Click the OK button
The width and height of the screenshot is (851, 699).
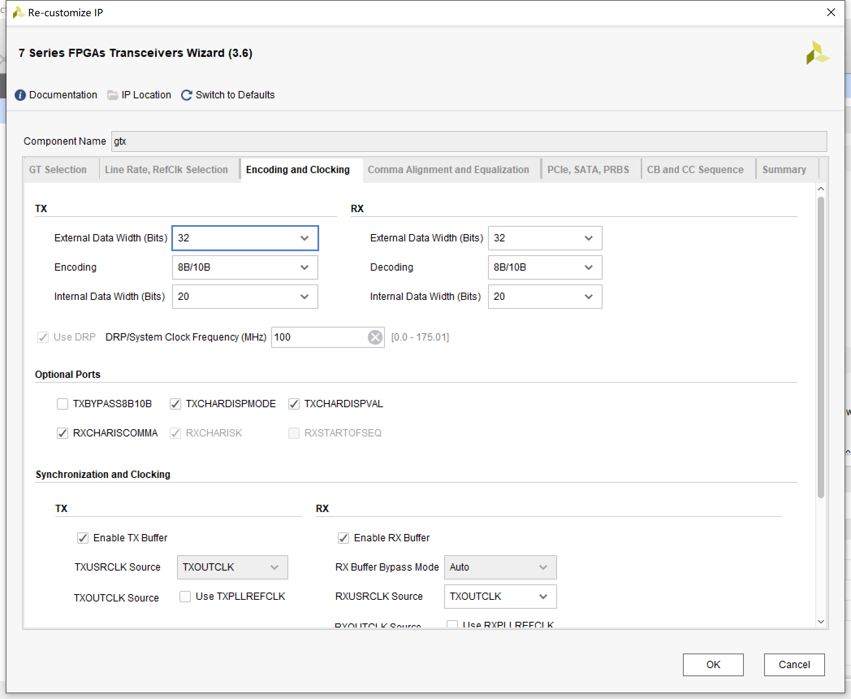(713, 664)
